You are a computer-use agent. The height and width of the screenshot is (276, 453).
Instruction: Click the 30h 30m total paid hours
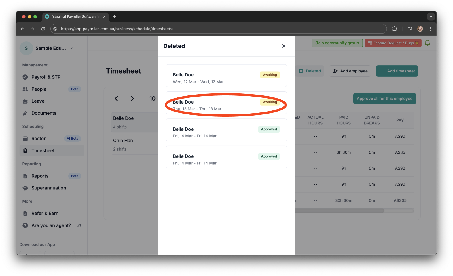pyautogui.click(x=344, y=200)
